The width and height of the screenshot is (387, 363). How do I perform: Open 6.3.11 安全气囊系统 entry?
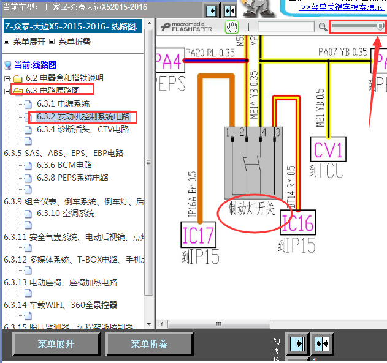coord(74,237)
